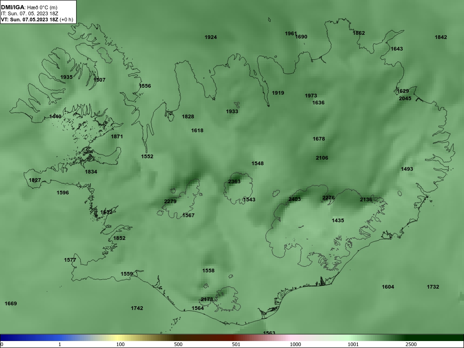Image resolution: width=464 pixels, height=348 pixels.
Task: Click the value 1558
Action: click(208, 271)
